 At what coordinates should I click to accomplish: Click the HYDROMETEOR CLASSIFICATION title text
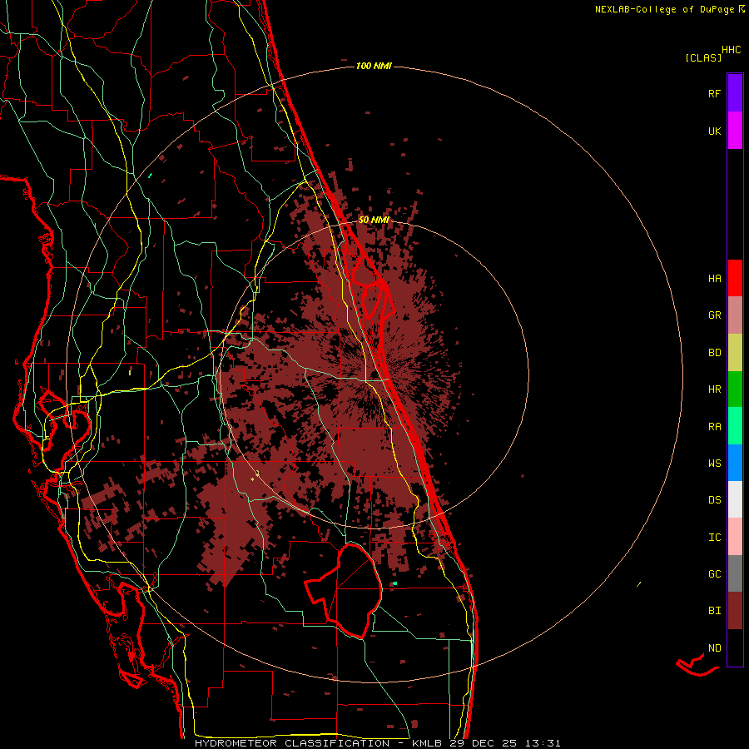(x=292, y=743)
